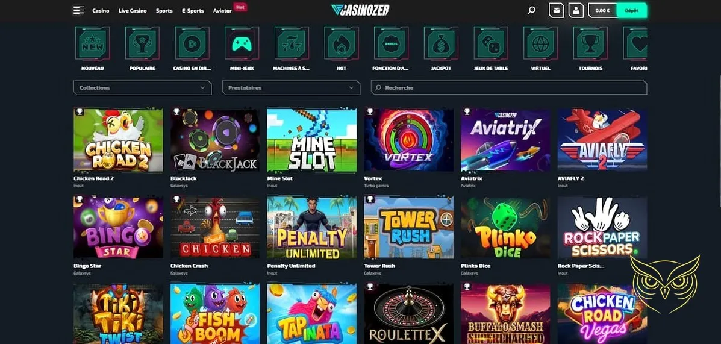
Task: Open the Aviator menu link
Action: pos(222,11)
